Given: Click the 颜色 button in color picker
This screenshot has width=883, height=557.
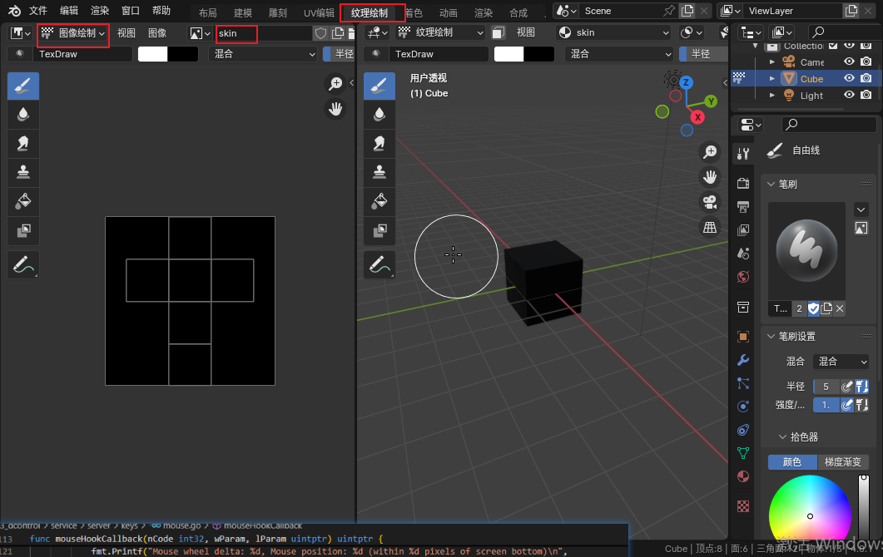Looking at the screenshot, I should [x=791, y=462].
